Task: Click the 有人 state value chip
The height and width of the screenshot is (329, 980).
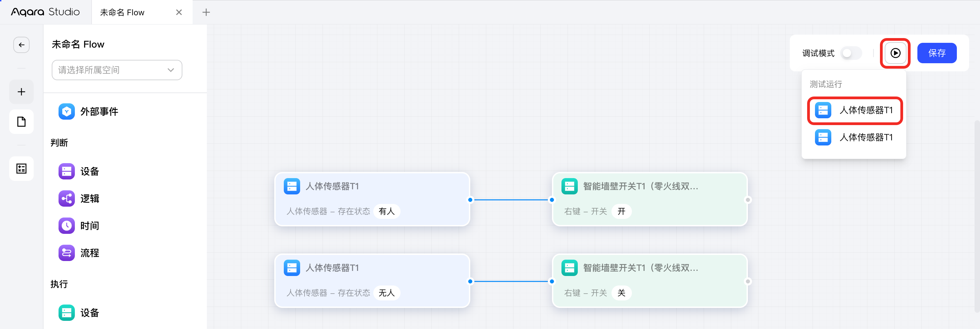Action: click(x=387, y=211)
